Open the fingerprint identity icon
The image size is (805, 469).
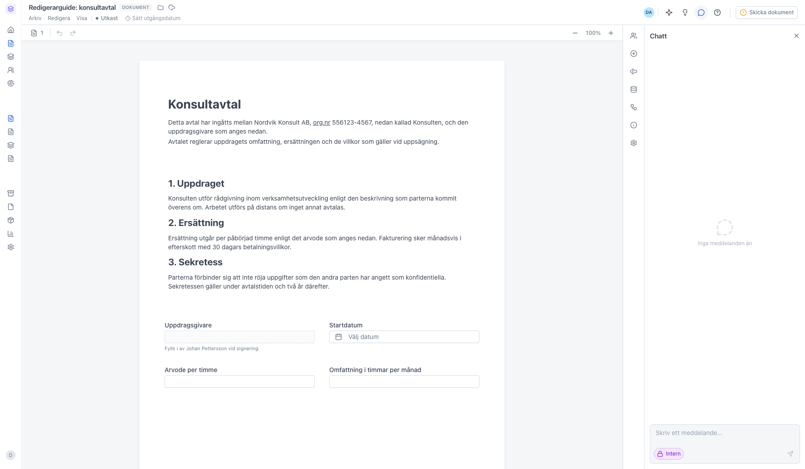pyautogui.click(x=11, y=84)
